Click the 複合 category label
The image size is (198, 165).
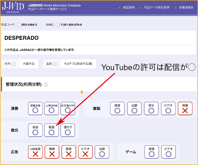pyautogui.click(x=15, y=130)
